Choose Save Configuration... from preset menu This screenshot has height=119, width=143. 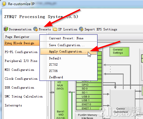[x=69, y=45]
